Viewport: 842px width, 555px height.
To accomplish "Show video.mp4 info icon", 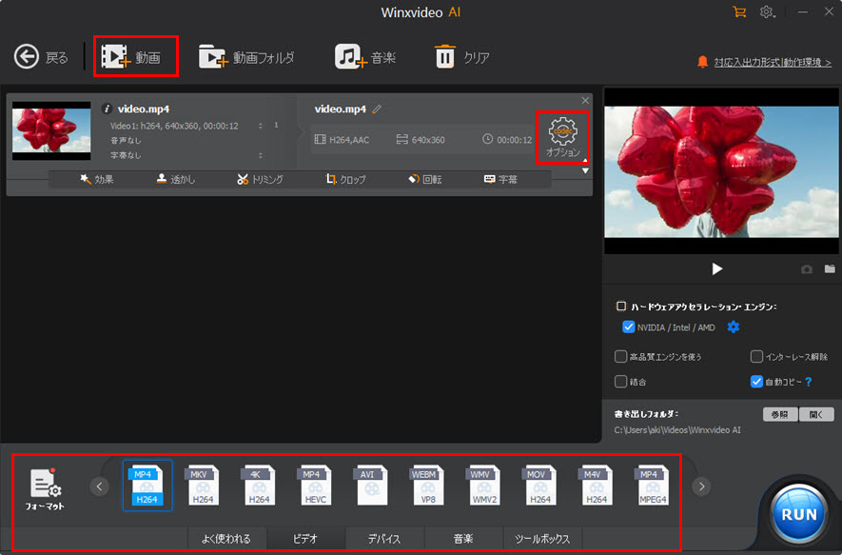I will coord(107,109).
